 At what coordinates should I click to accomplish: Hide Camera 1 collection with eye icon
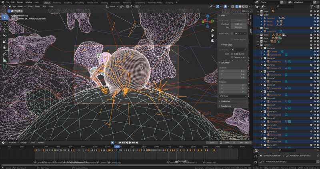[314, 48]
